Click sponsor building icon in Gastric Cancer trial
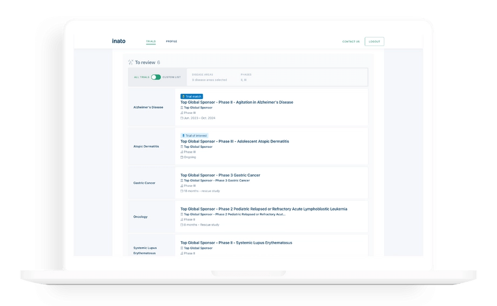The width and height of the screenshot is (497, 306). tap(182, 181)
